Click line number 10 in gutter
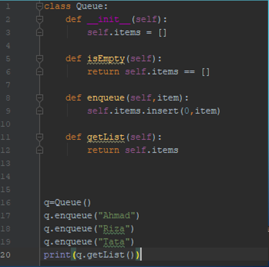The height and width of the screenshot is (267, 269). 6,124
